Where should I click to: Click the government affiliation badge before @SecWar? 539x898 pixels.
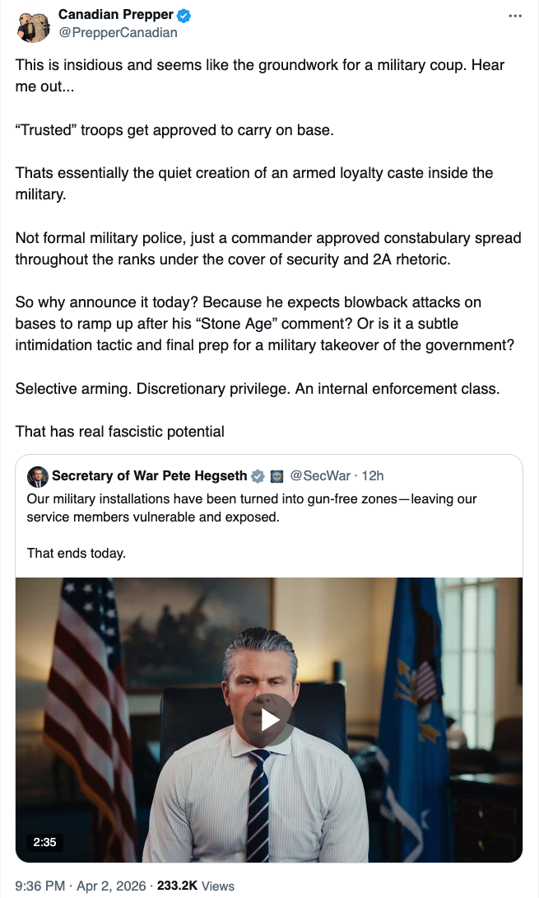pyautogui.click(x=276, y=476)
